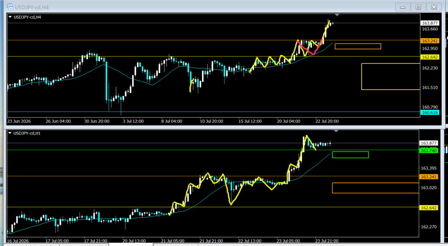Click the 15 Jul 12:00 time label
Image resolution: width=448 pixels, height=246 pixels.
point(250,121)
